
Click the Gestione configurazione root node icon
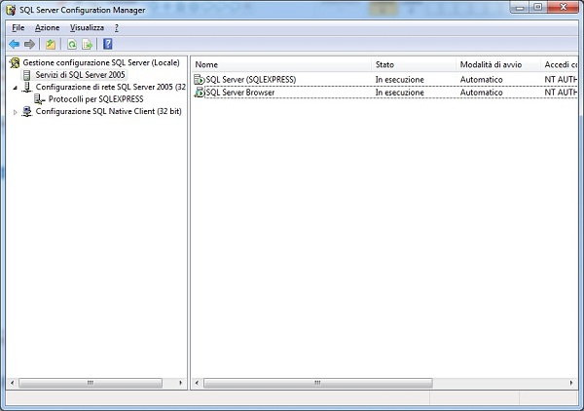(x=15, y=62)
